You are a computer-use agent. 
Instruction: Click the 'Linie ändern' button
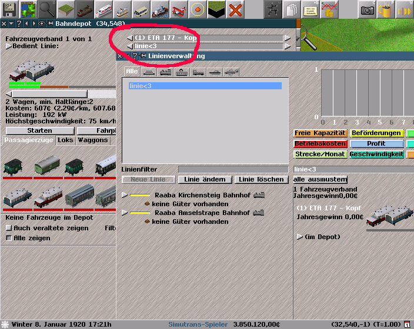[205, 179]
